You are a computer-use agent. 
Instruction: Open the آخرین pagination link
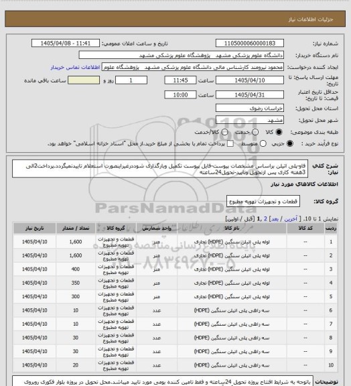(291, 219)
